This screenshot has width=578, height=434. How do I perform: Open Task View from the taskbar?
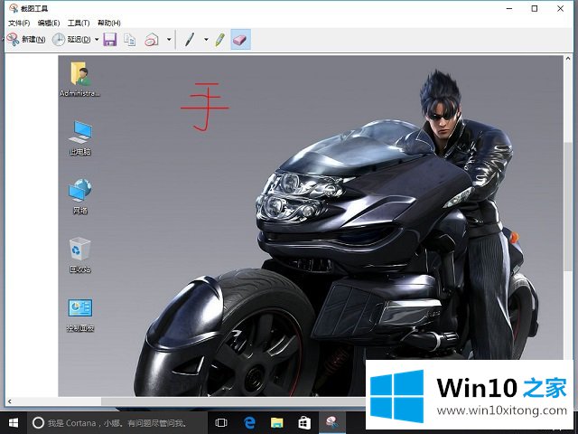[221, 422]
